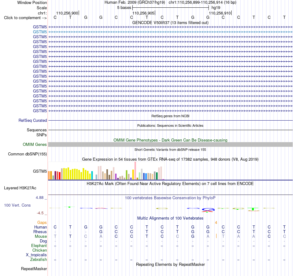The image size is (293, 276).
Task: Click 'Human Feb. 2009 (GRCh37/hg19)' assembly text
Action: point(135,2)
